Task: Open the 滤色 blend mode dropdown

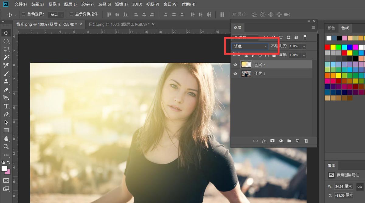Action: (x=250, y=46)
